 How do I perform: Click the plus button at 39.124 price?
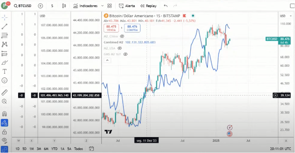coord(275,96)
